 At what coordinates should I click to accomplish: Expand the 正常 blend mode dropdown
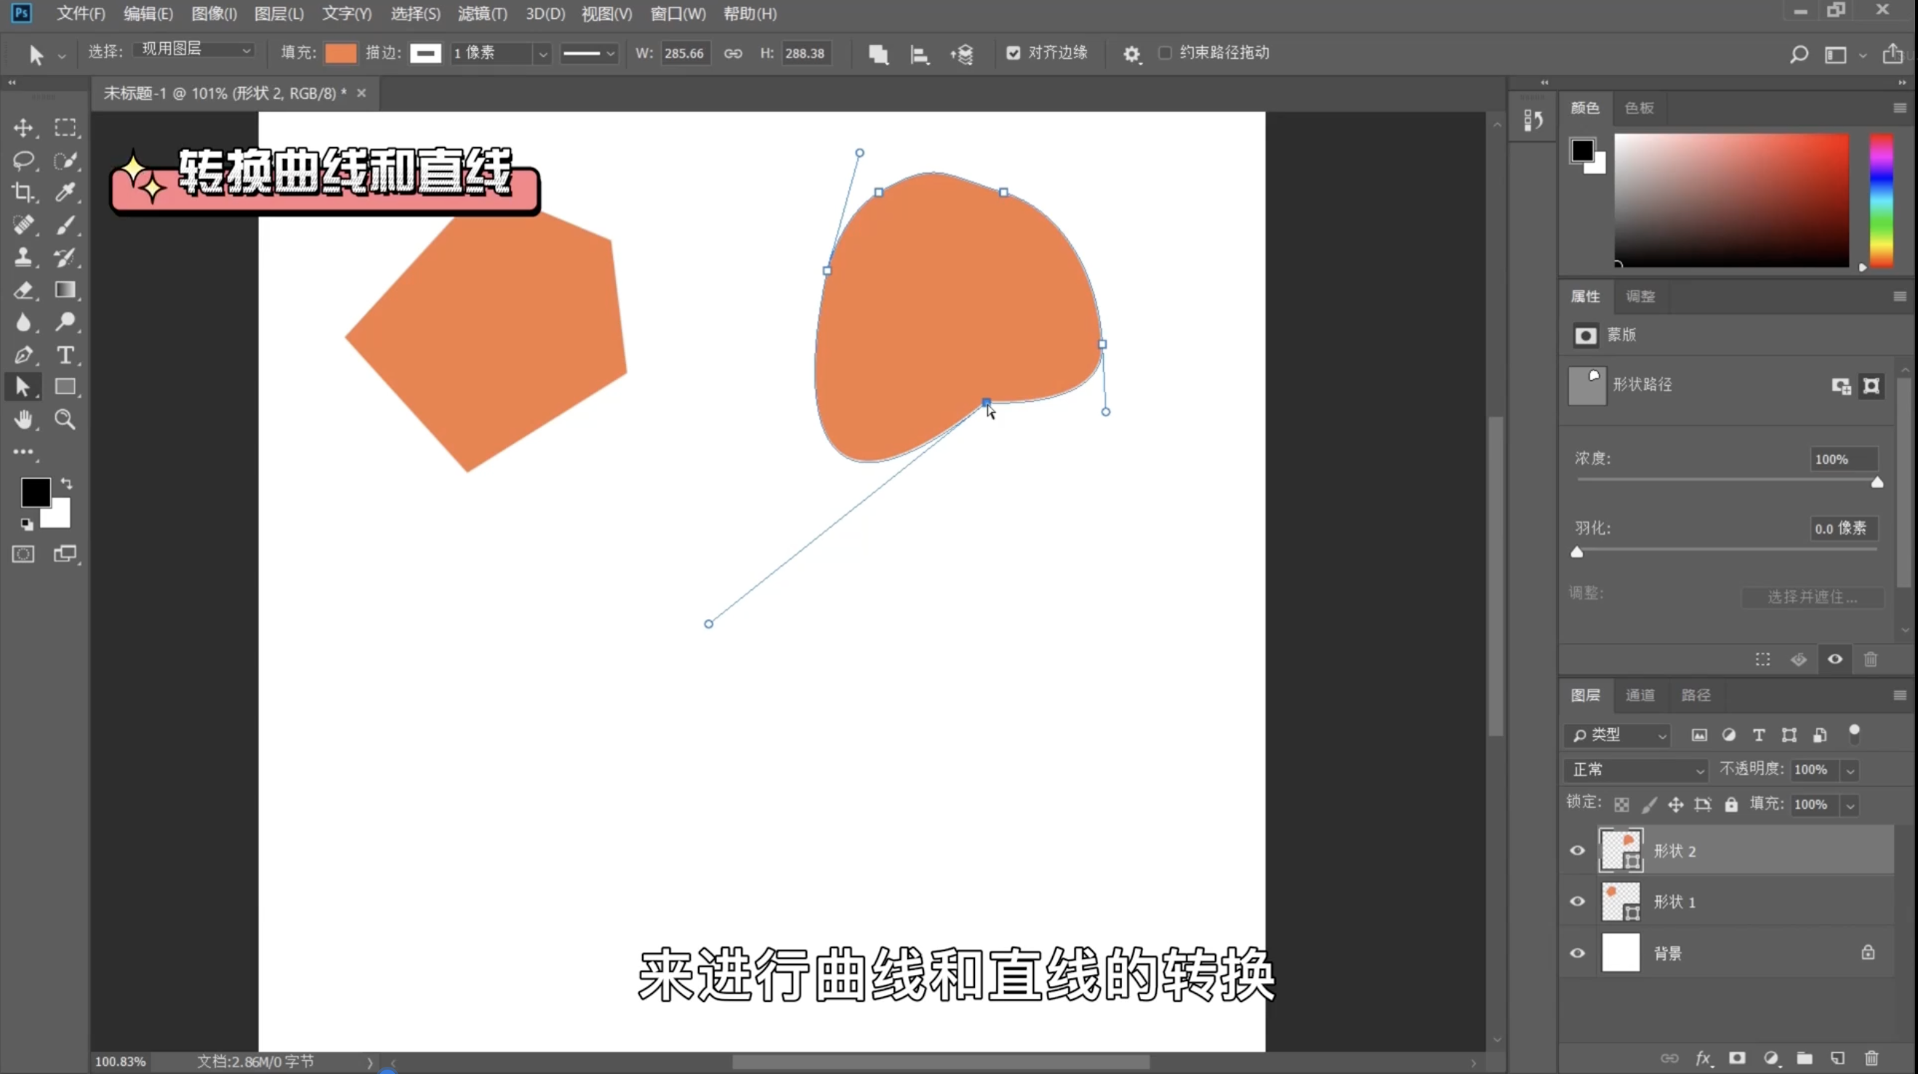pyautogui.click(x=1637, y=770)
